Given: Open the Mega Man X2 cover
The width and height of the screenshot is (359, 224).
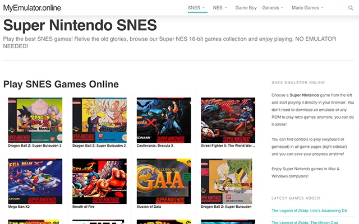Looking at the screenshot, I should pyautogui.click(x=35, y=181).
